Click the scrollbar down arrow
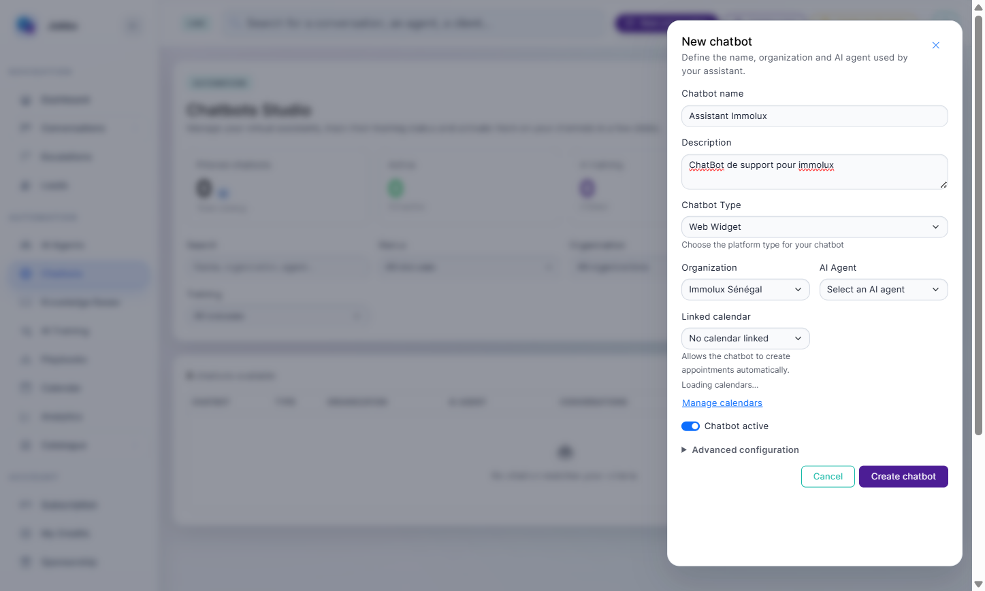Screen dimensions: 985x591 point(978,584)
